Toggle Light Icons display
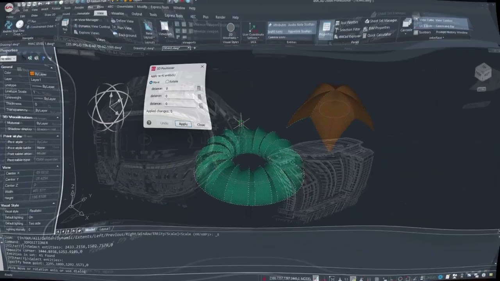Screen dimensions: 500x281 pyautogui.click(x=275, y=31)
